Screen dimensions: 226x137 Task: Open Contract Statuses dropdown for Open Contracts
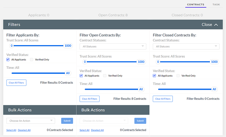coord(113,47)
